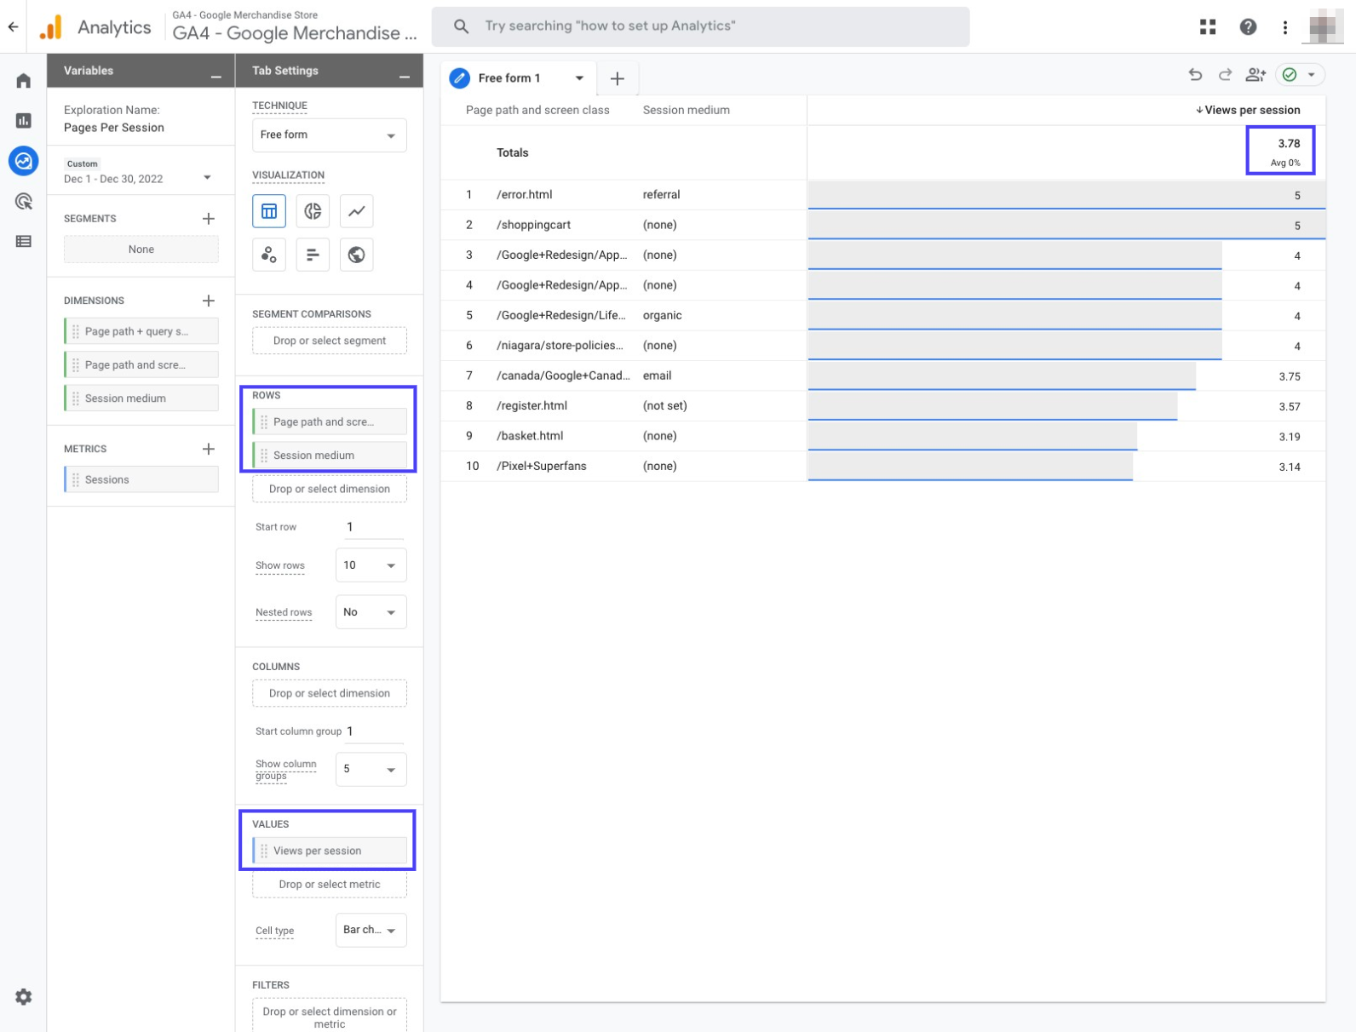1356x1032 pixels.
Task: Open the Configure icon in left sidebar
Action: click(x=23, y=241)
